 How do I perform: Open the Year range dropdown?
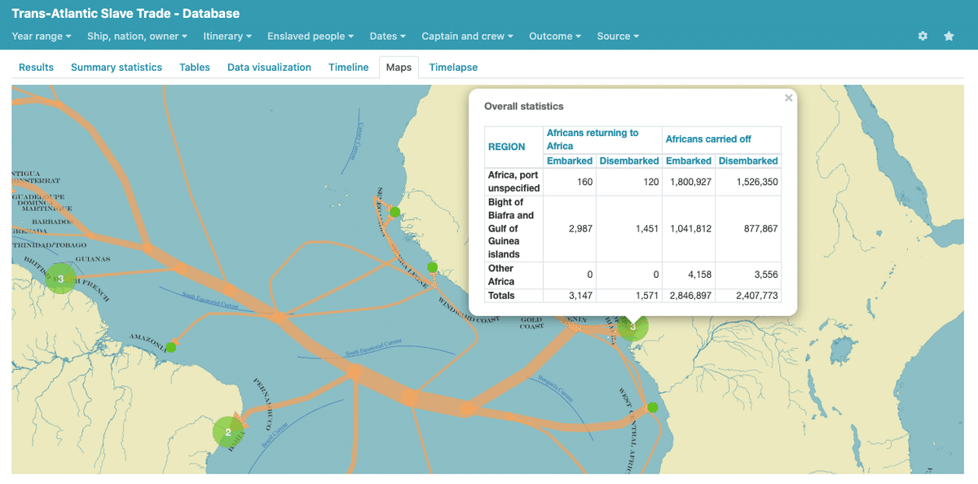click(42, 36)
